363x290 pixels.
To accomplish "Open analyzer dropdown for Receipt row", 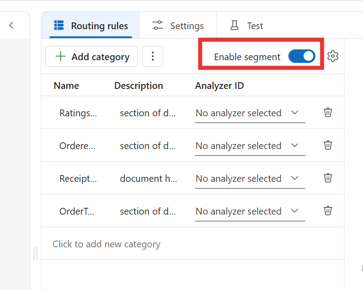I will pos(250,179).
